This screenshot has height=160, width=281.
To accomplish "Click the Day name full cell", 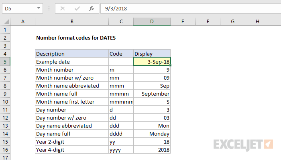I will [x=71, y=134].
